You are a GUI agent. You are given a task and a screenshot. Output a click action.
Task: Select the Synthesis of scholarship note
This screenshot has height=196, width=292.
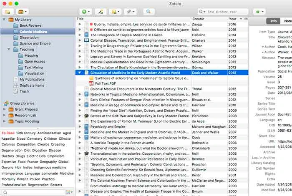click(x=141, y=78)
